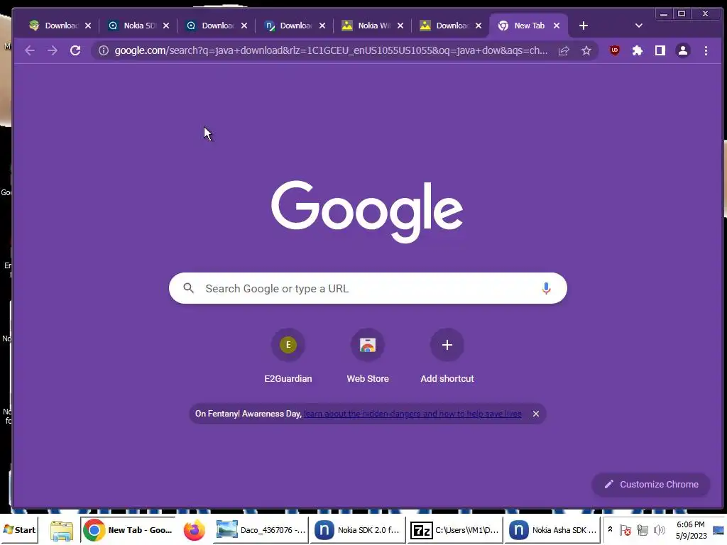727x545 pixels.
Task: Open File Explorer from the taskbar
Action: (x=62, y=530)
